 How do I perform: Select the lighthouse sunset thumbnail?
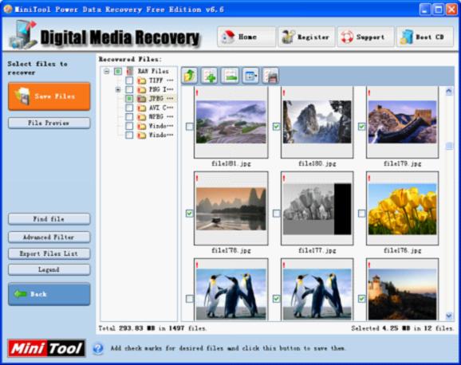(403, 289)
